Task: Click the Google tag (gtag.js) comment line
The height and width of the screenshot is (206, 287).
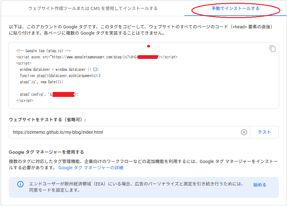Action: 43,51
